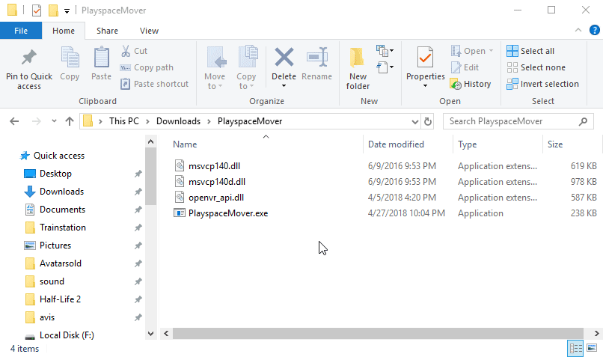Viewport: 603px width, 357px height.
Task: Open the New item dropdown
Action: (385, 50)
